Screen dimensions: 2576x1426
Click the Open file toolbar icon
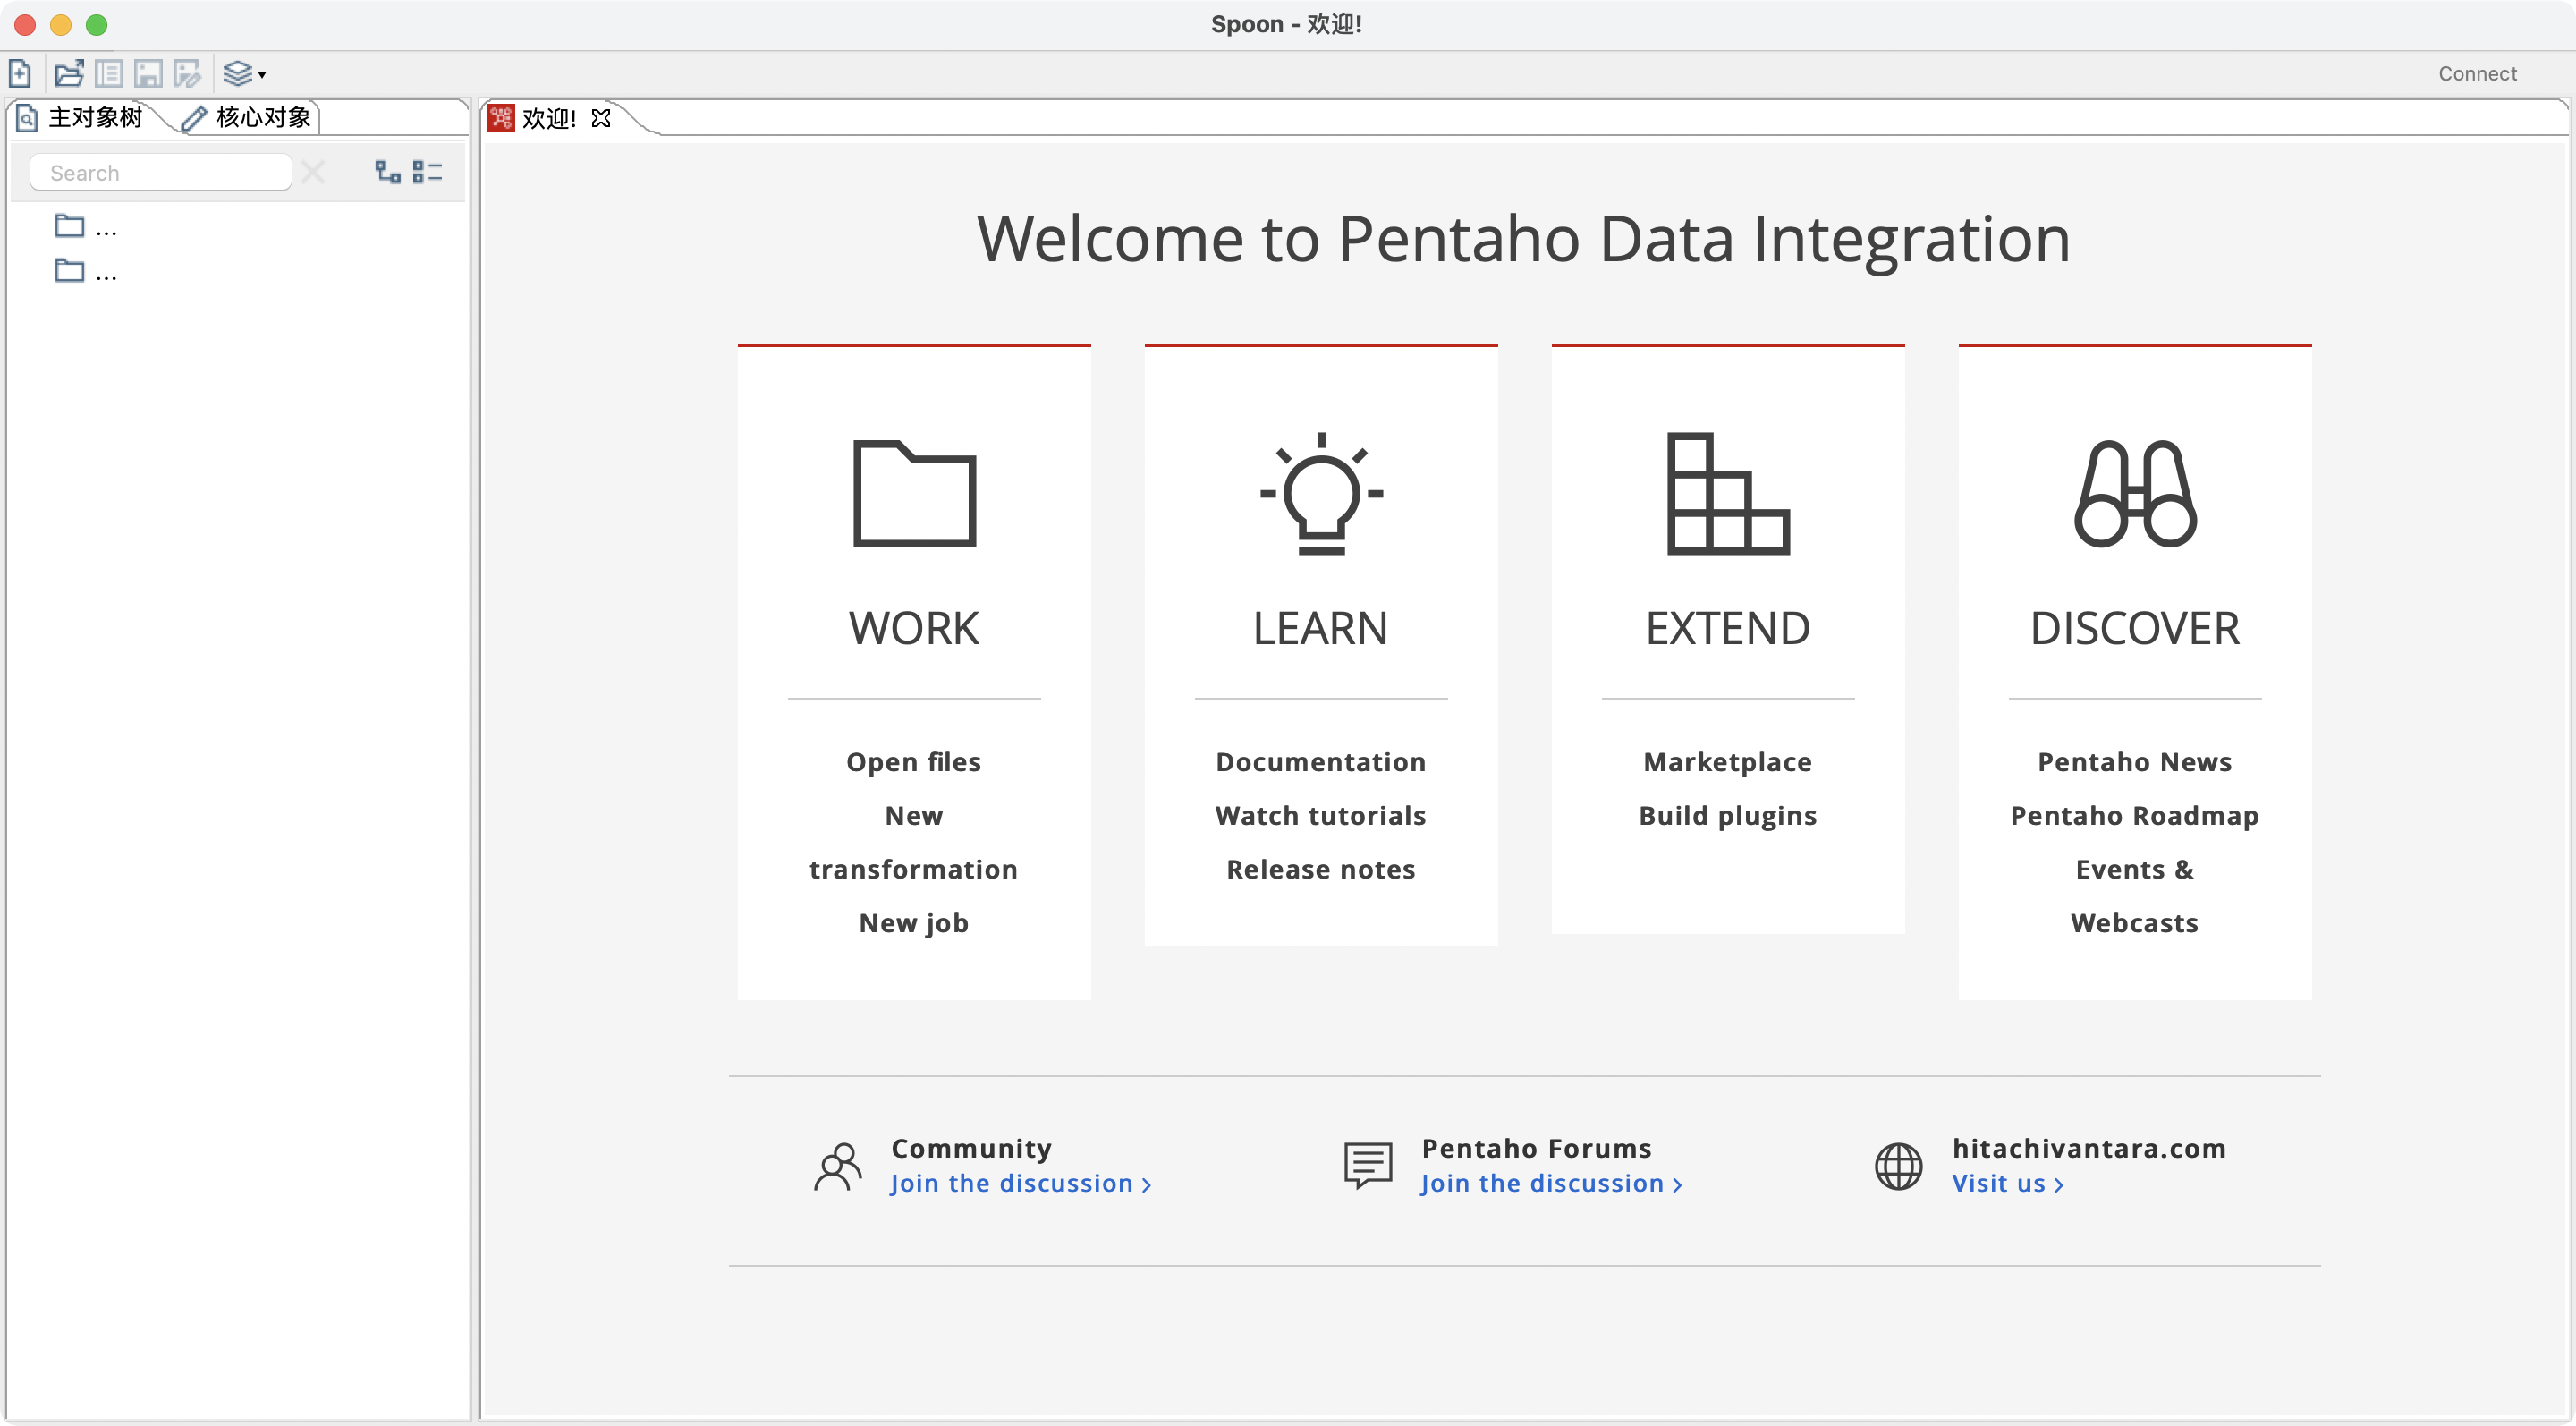click(x=69, y=73)
